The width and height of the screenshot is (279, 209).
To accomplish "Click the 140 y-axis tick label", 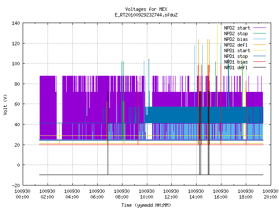I will point(16,23).
